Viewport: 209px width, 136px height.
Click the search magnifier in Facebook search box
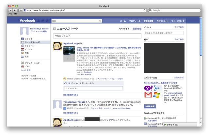[x=100, y=21]
